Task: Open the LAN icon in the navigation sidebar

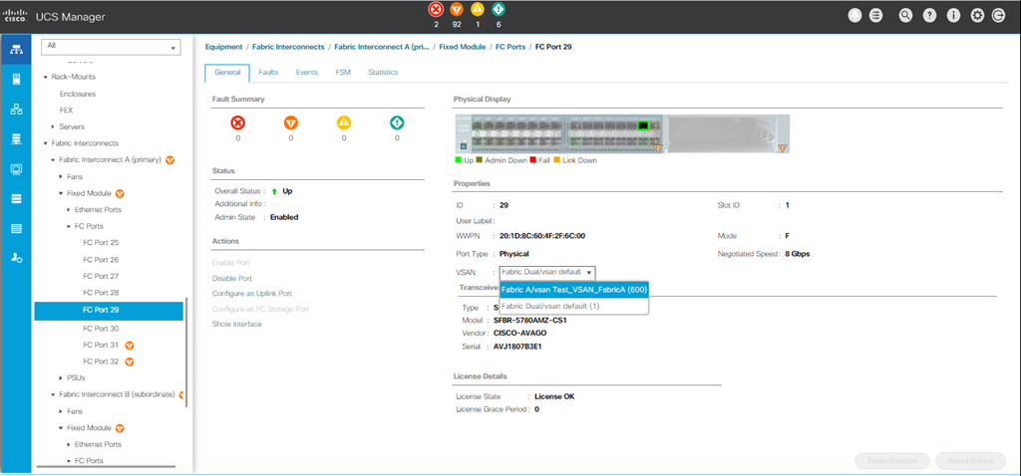Action: coord(16,109)
